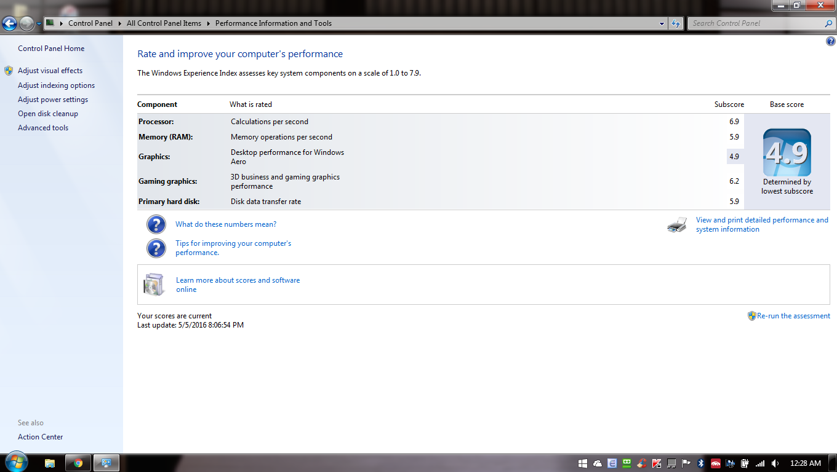The height and width of the screenshot is (472, 837).
Task: Click the shield icon beside Re-run the assessment
Action: pyautogui.click(x=751, y=316)
